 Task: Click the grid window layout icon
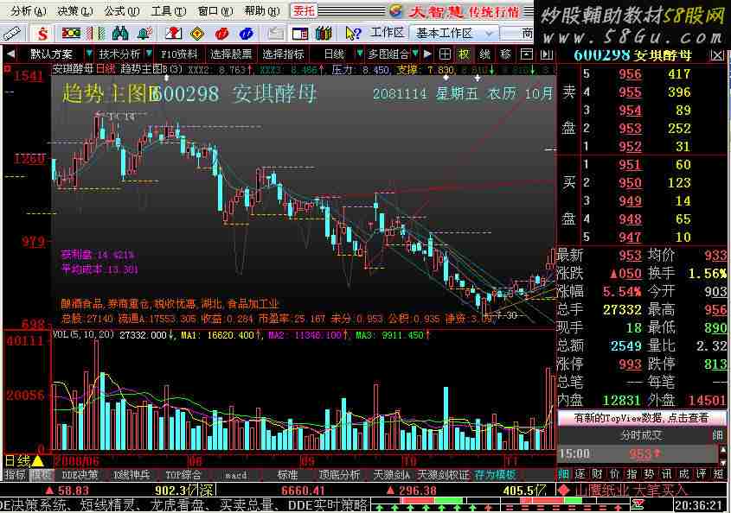pyautogui.click(x=445, y=55)
